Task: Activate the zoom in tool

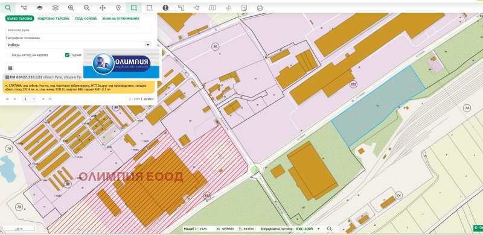Action: tap(71, 8)
